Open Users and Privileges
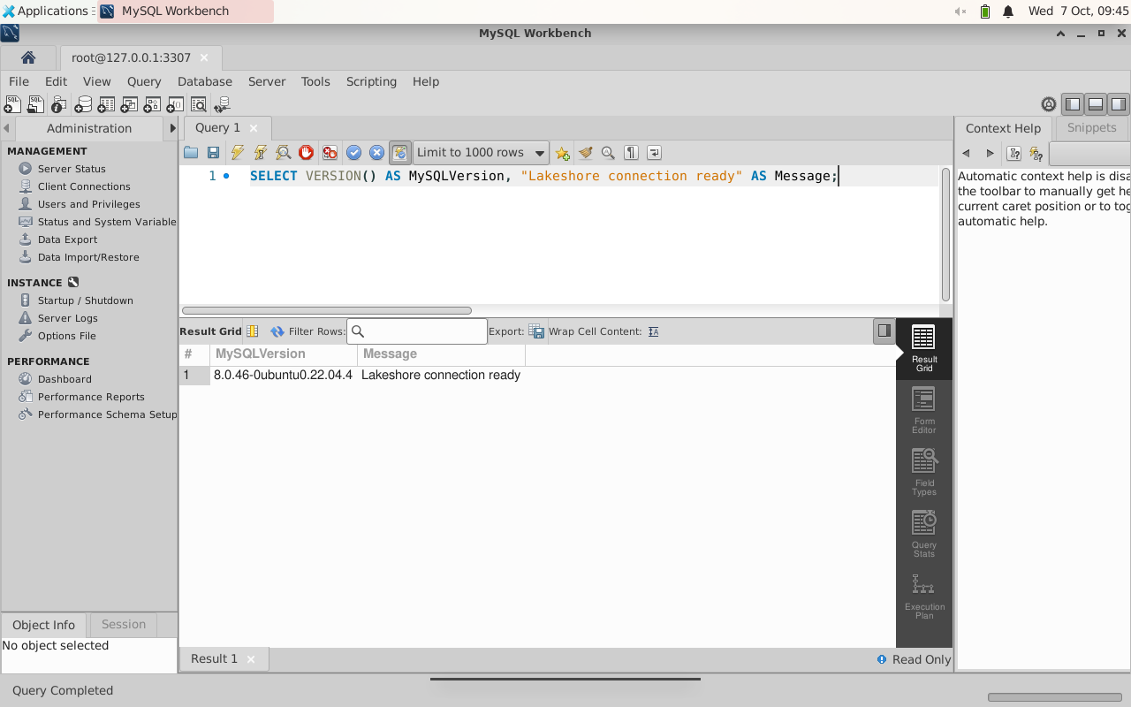 pos(88,204)
